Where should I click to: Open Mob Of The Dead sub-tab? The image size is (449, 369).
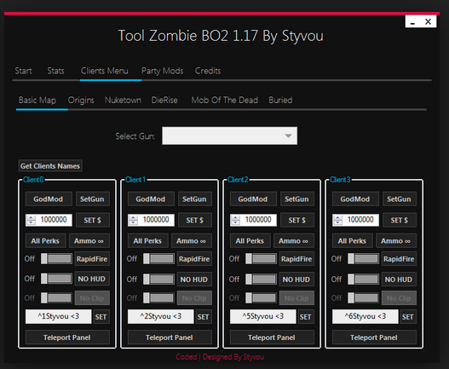225,101
